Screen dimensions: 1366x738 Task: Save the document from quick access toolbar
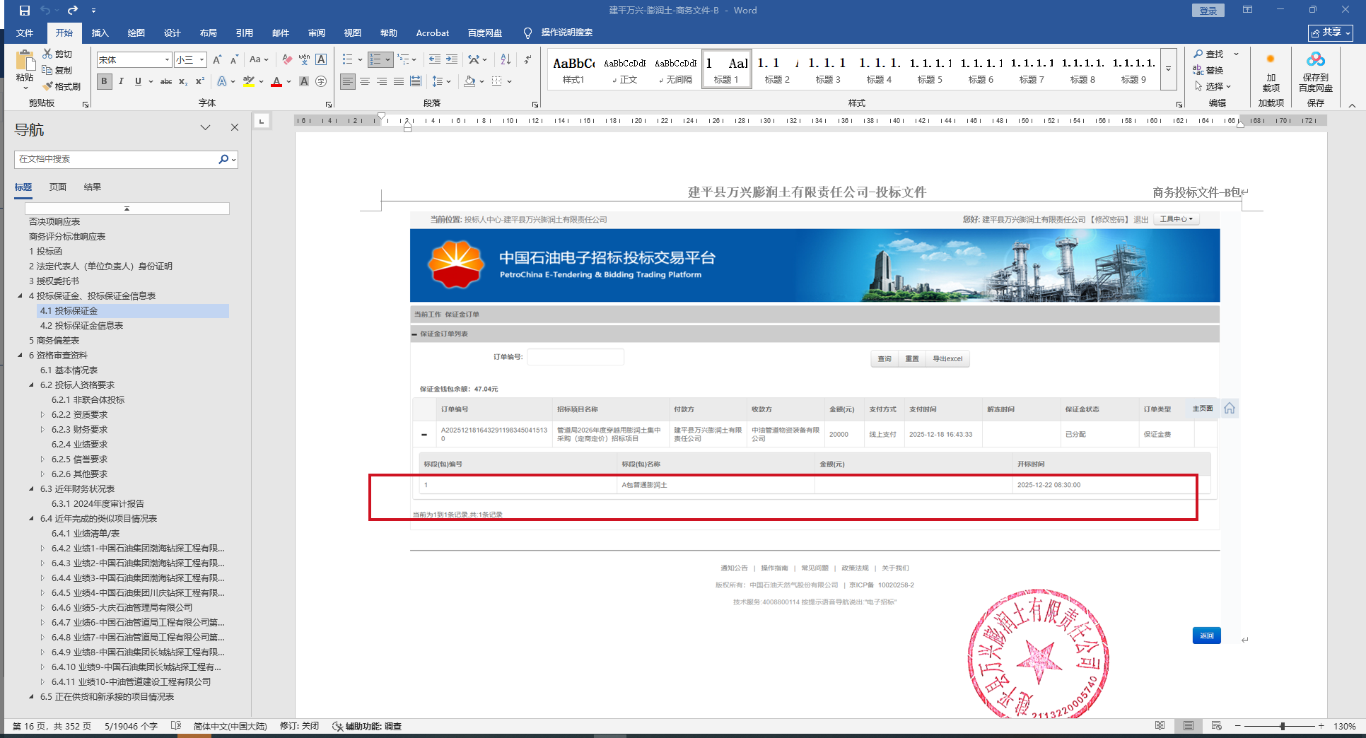tap(25, 11)
